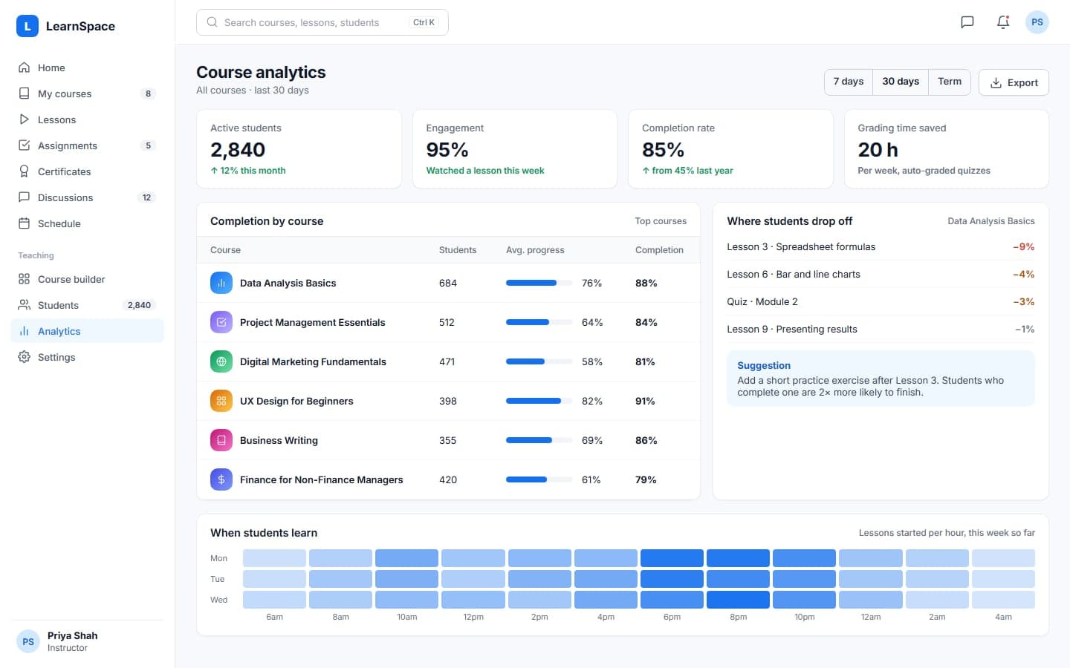
Task: Click the Digital Marketing Fundamentals globe icon
Action: click(221, 361)
